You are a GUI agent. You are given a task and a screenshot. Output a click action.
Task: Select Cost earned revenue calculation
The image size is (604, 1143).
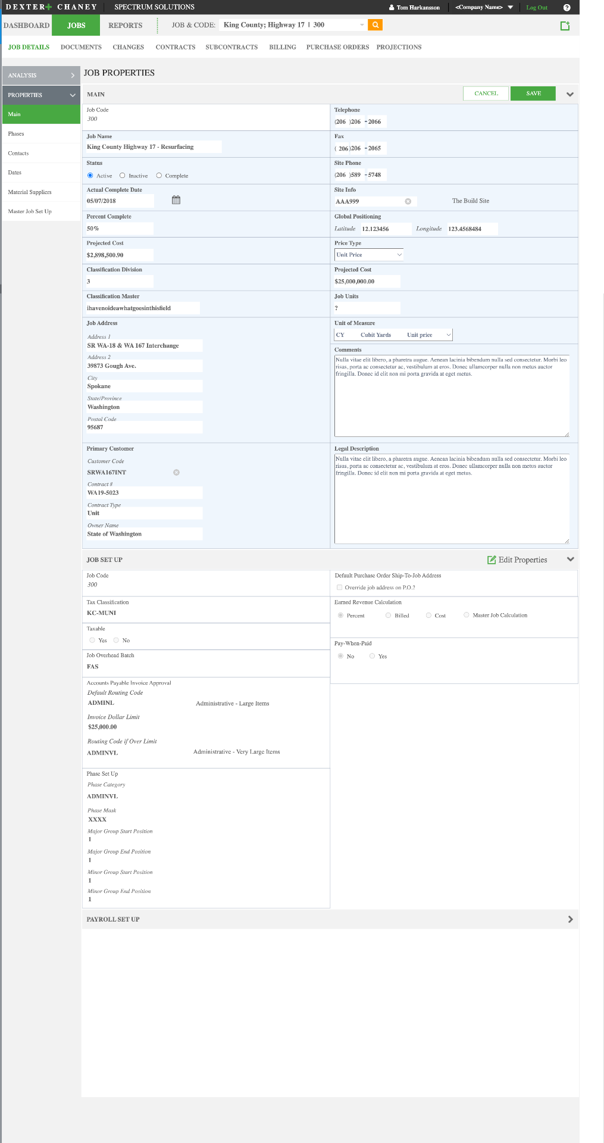(x=428, y=615)
